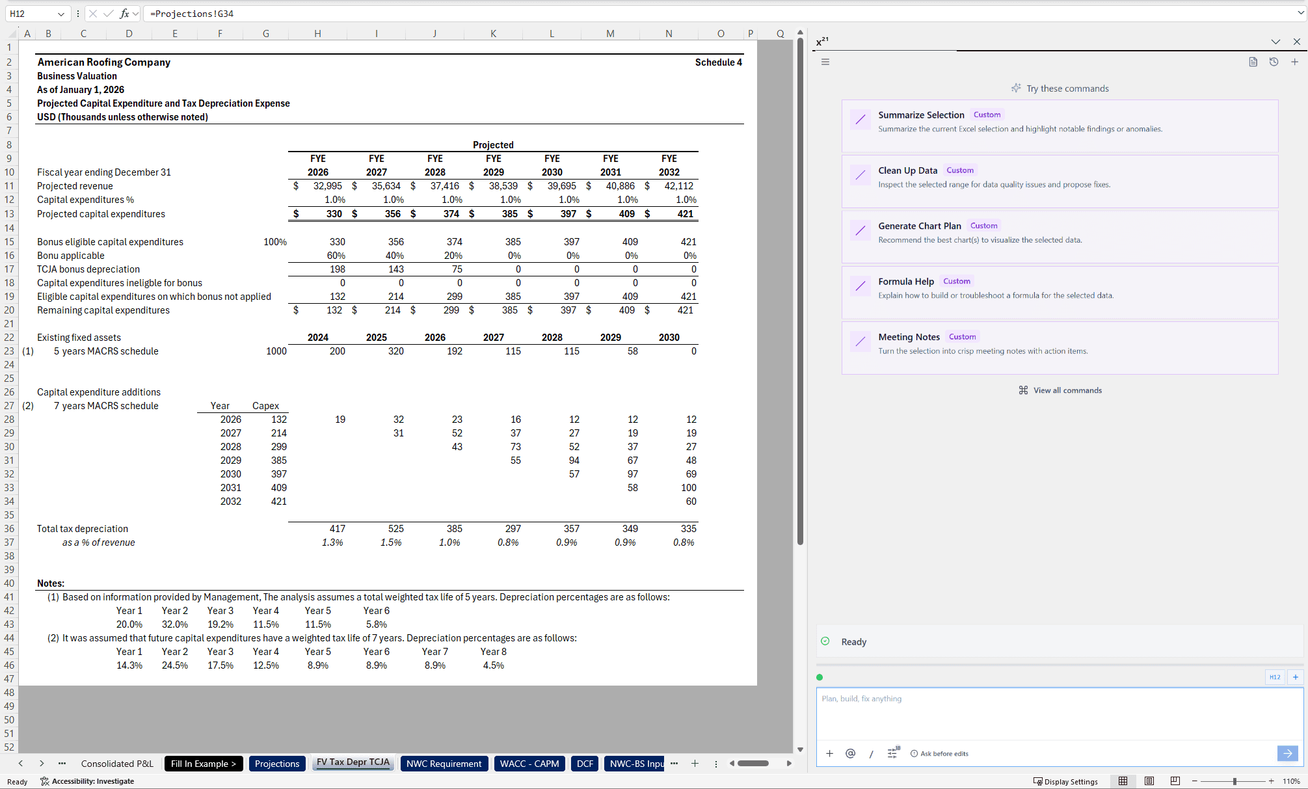Image resolution: width=1308 pixels, height=789 pixels.
Task: Click the document icon in panel header
Action: pos(1253,62)
